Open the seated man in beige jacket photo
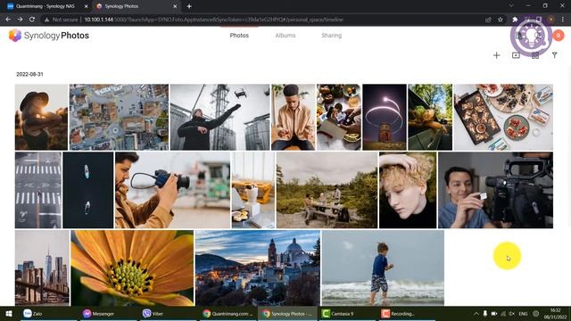The height and width of the screenshot is (321, 571). [294, 117]
